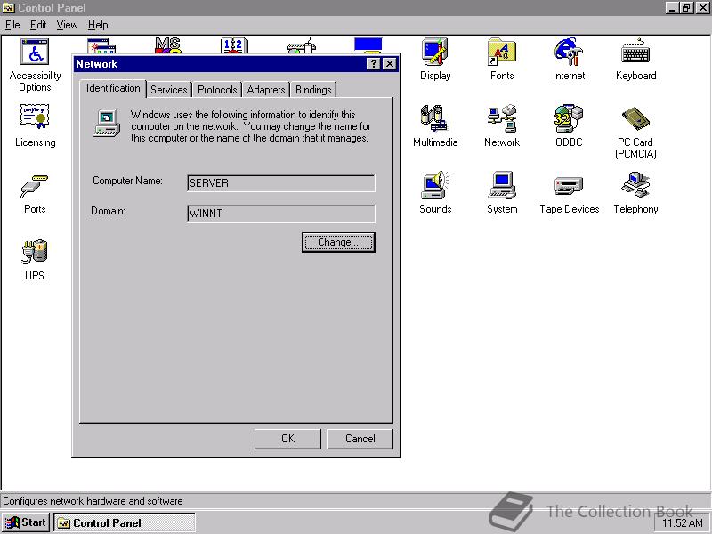712x534 pixels.
Task: Open the UPS icon
Action: click(35, 251)
